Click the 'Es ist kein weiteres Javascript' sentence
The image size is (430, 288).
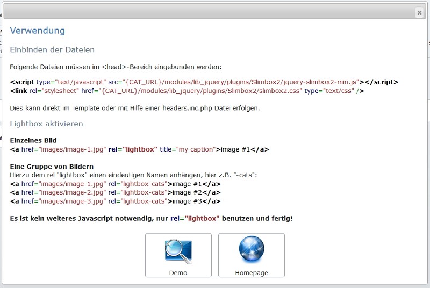coord(151,218)
